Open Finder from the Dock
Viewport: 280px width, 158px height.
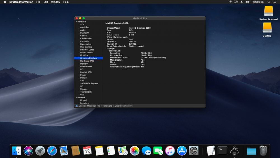click(x=17, y=151)
